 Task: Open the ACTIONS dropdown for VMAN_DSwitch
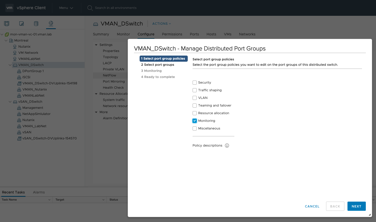pyautogui.click(x=162, y=24)
